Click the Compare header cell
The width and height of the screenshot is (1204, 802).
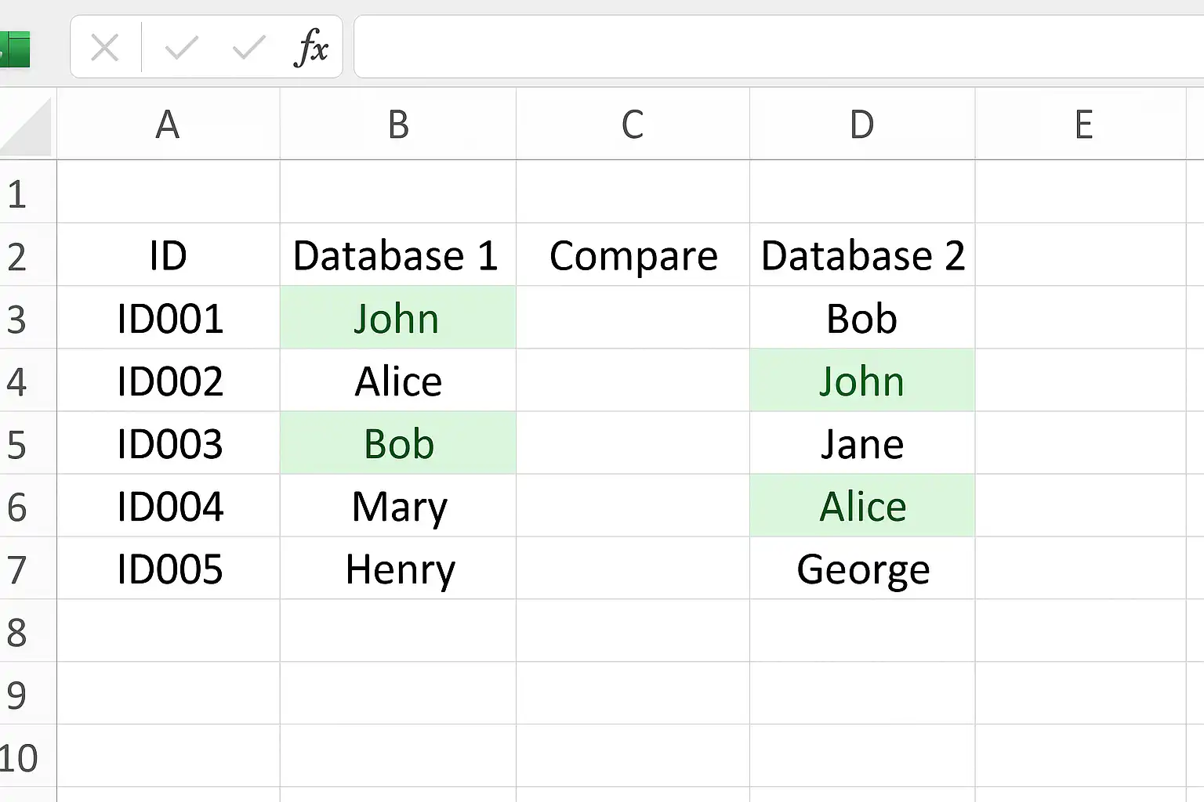633,255
